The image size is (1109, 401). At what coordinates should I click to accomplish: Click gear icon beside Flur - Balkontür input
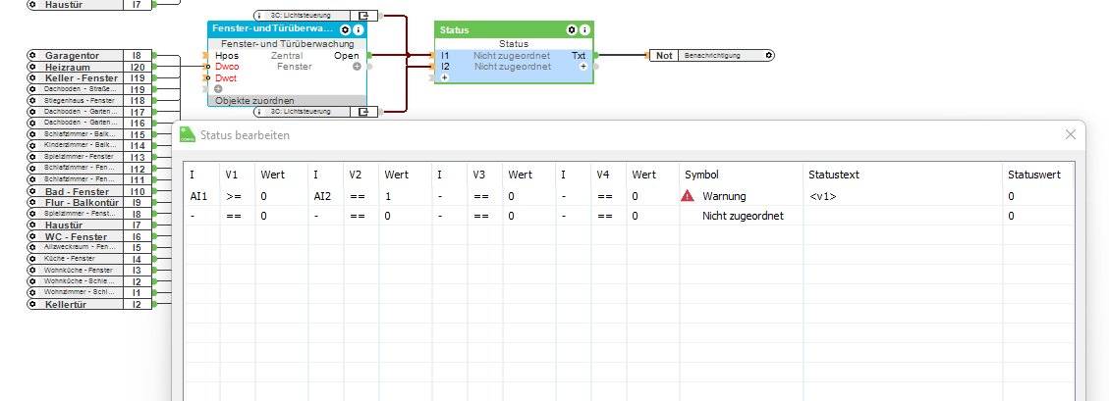coord(31,203)
